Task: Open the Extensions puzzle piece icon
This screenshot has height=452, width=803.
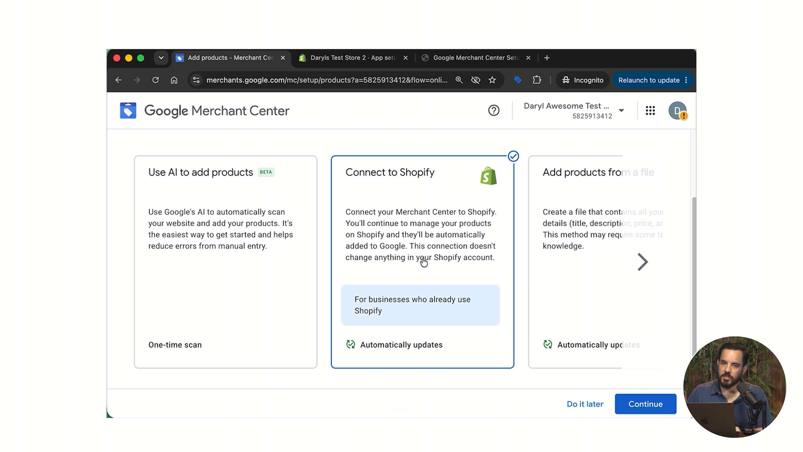Action: [537, 80]
